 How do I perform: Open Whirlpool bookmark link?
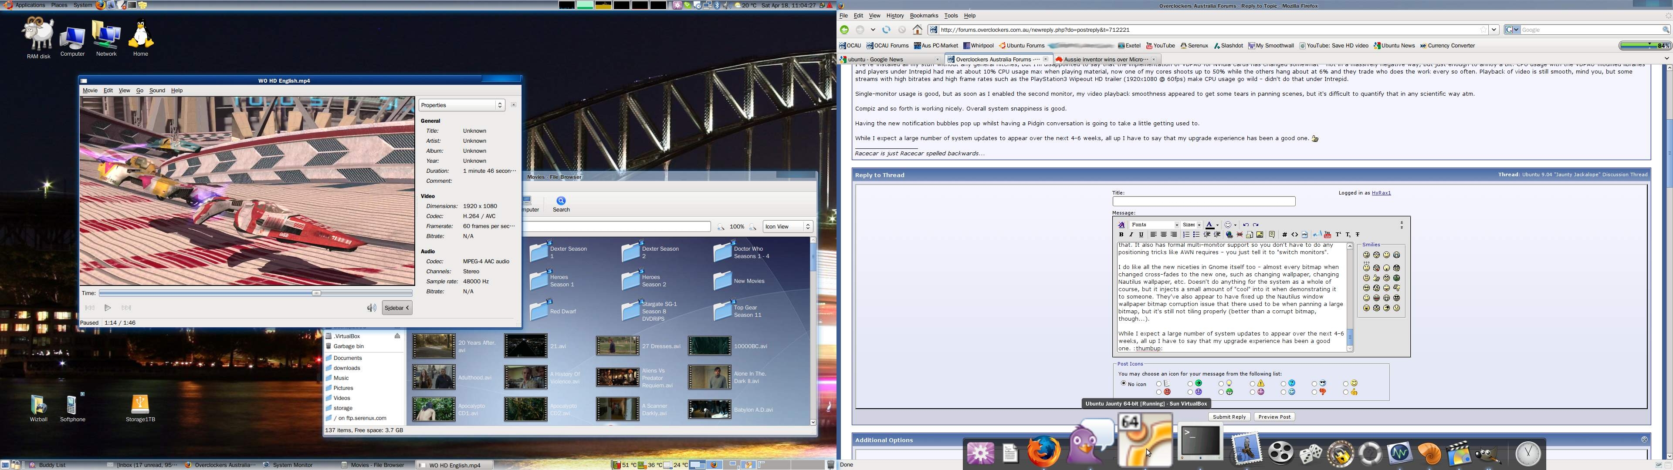(x=978, y=46)
